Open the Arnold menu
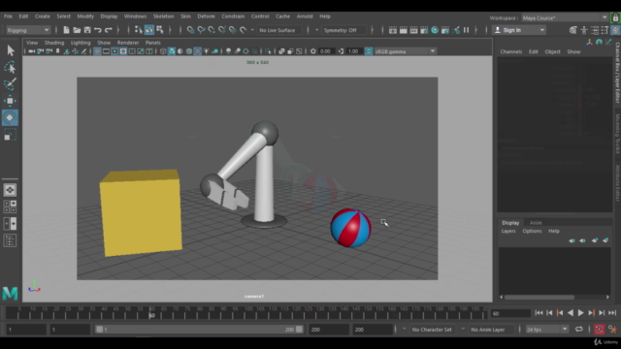The image size is (621, 349). click(305, 16)
